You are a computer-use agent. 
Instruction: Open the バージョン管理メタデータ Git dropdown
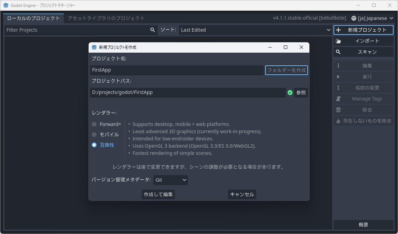(x=171, y=180)
